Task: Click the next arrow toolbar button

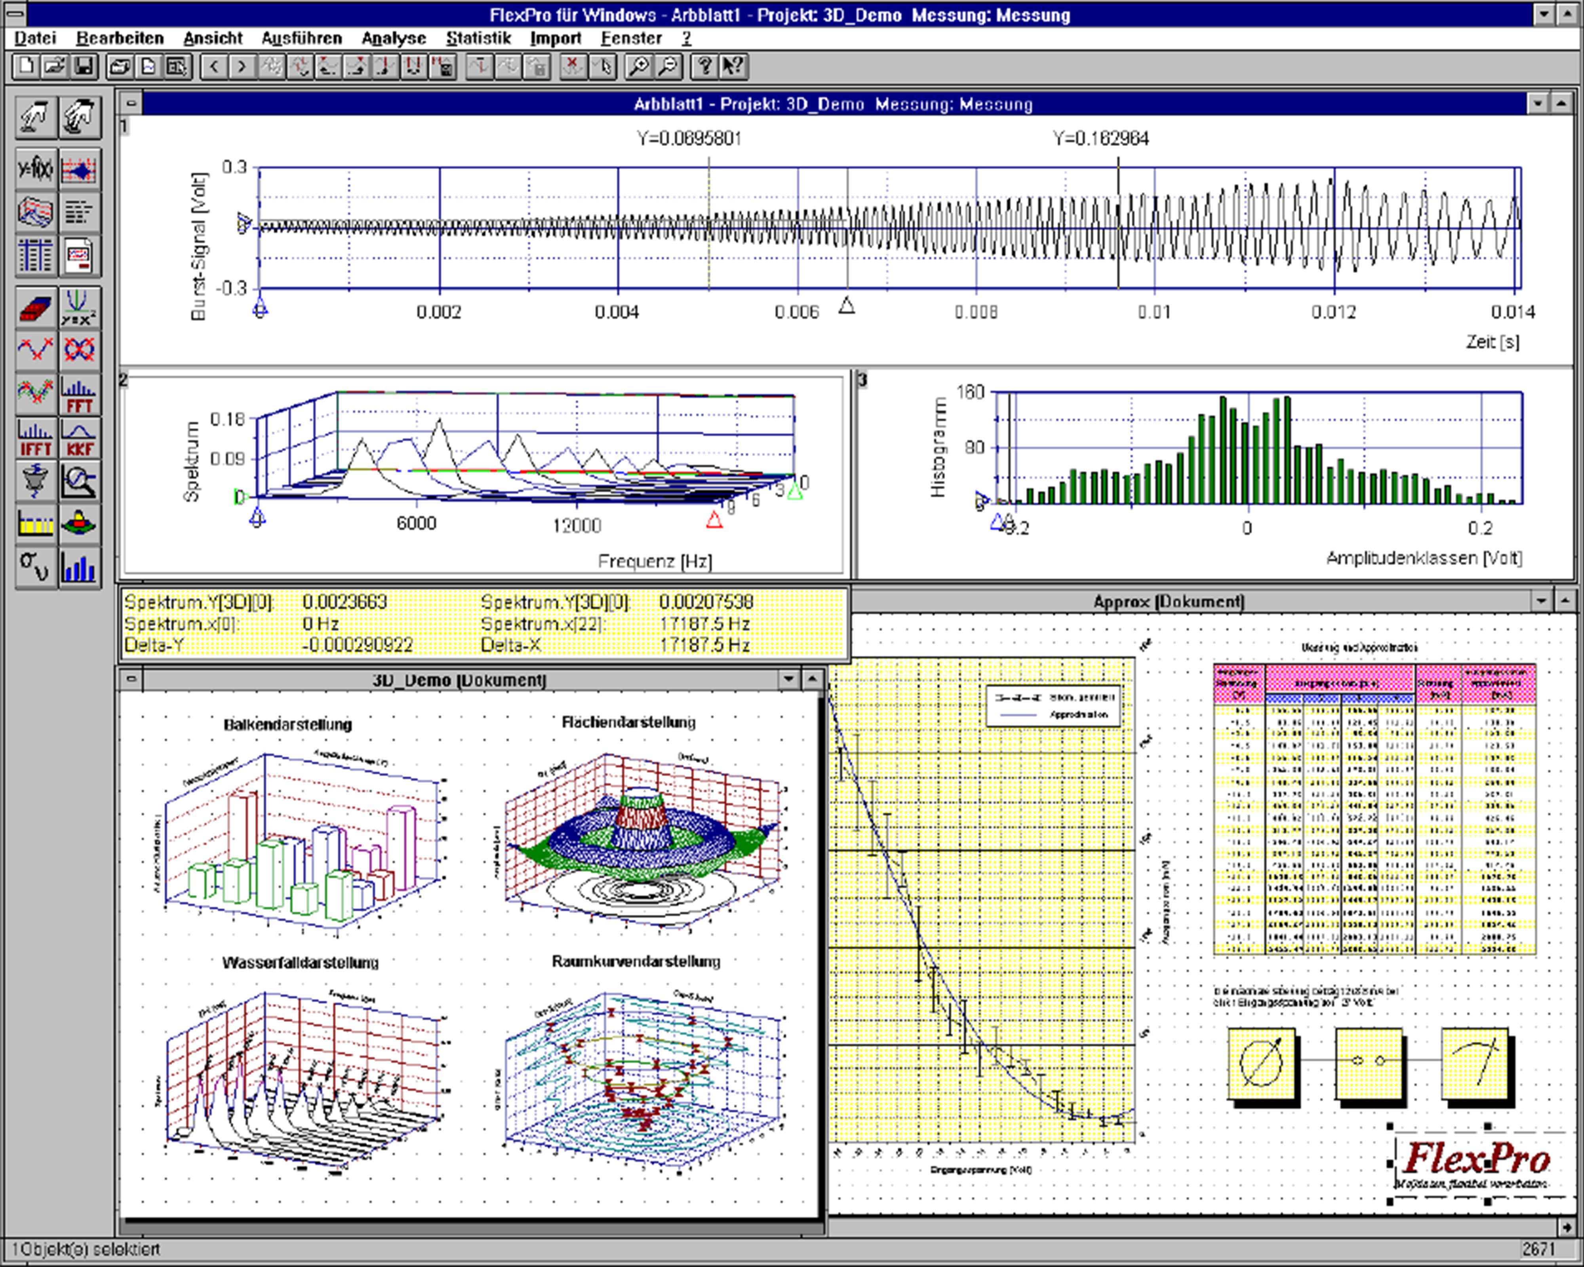Action: coord(242,67)
